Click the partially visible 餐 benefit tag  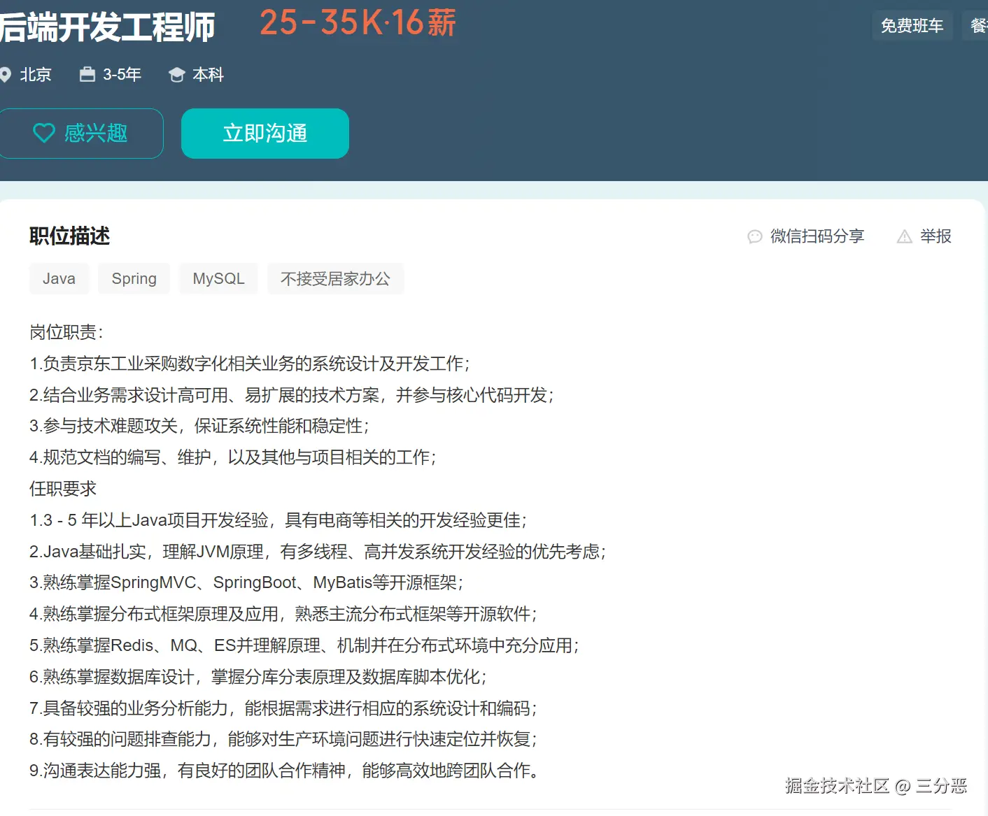(x=975, y=26)
